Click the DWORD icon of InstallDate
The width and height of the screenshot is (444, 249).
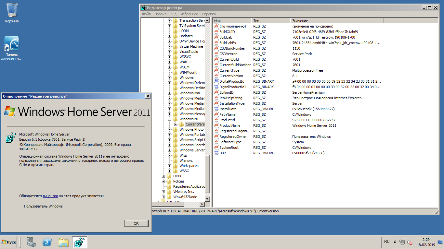[x=216, y=109]
